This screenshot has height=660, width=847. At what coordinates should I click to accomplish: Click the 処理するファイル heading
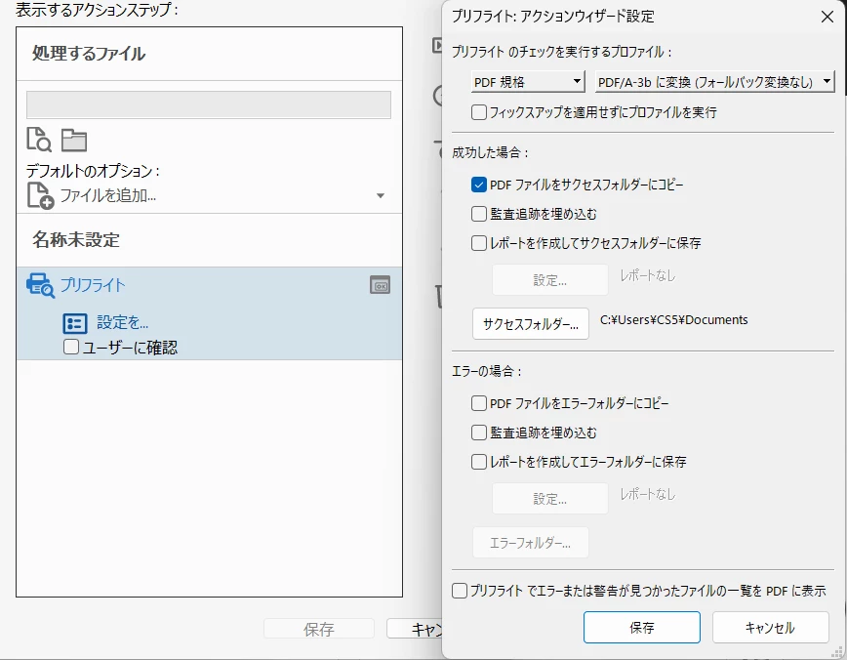point(89,53)
